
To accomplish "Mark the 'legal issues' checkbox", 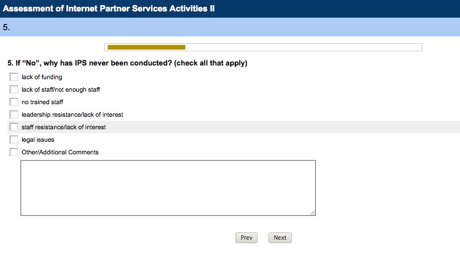I will (x=14, y=140).
